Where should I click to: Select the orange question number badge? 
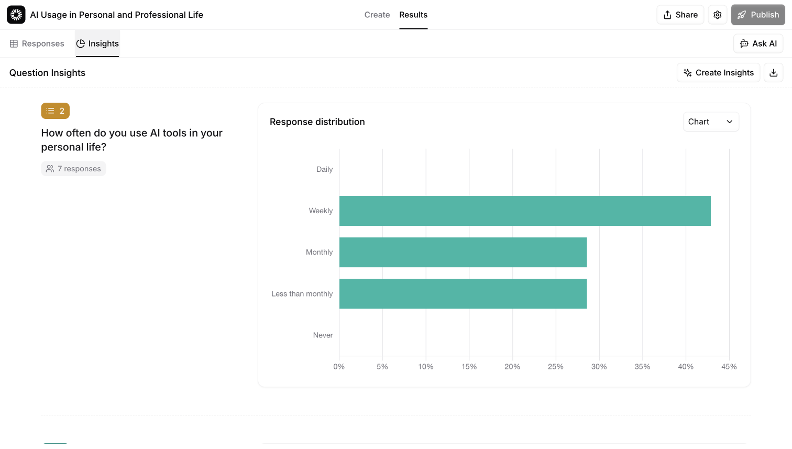[x=55, y=111]
